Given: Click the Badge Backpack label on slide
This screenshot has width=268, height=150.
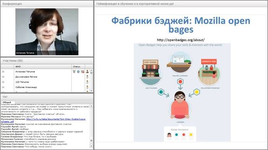Looking at the screenshot, I should pos(180,130).
